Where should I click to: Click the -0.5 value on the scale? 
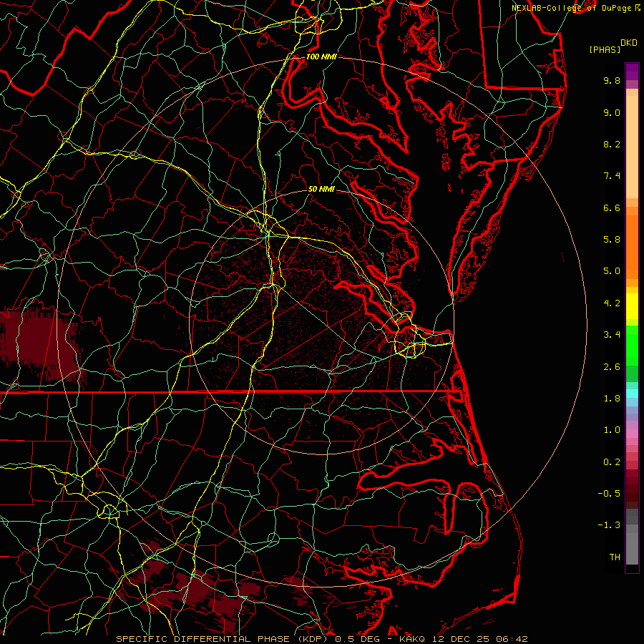609,494
